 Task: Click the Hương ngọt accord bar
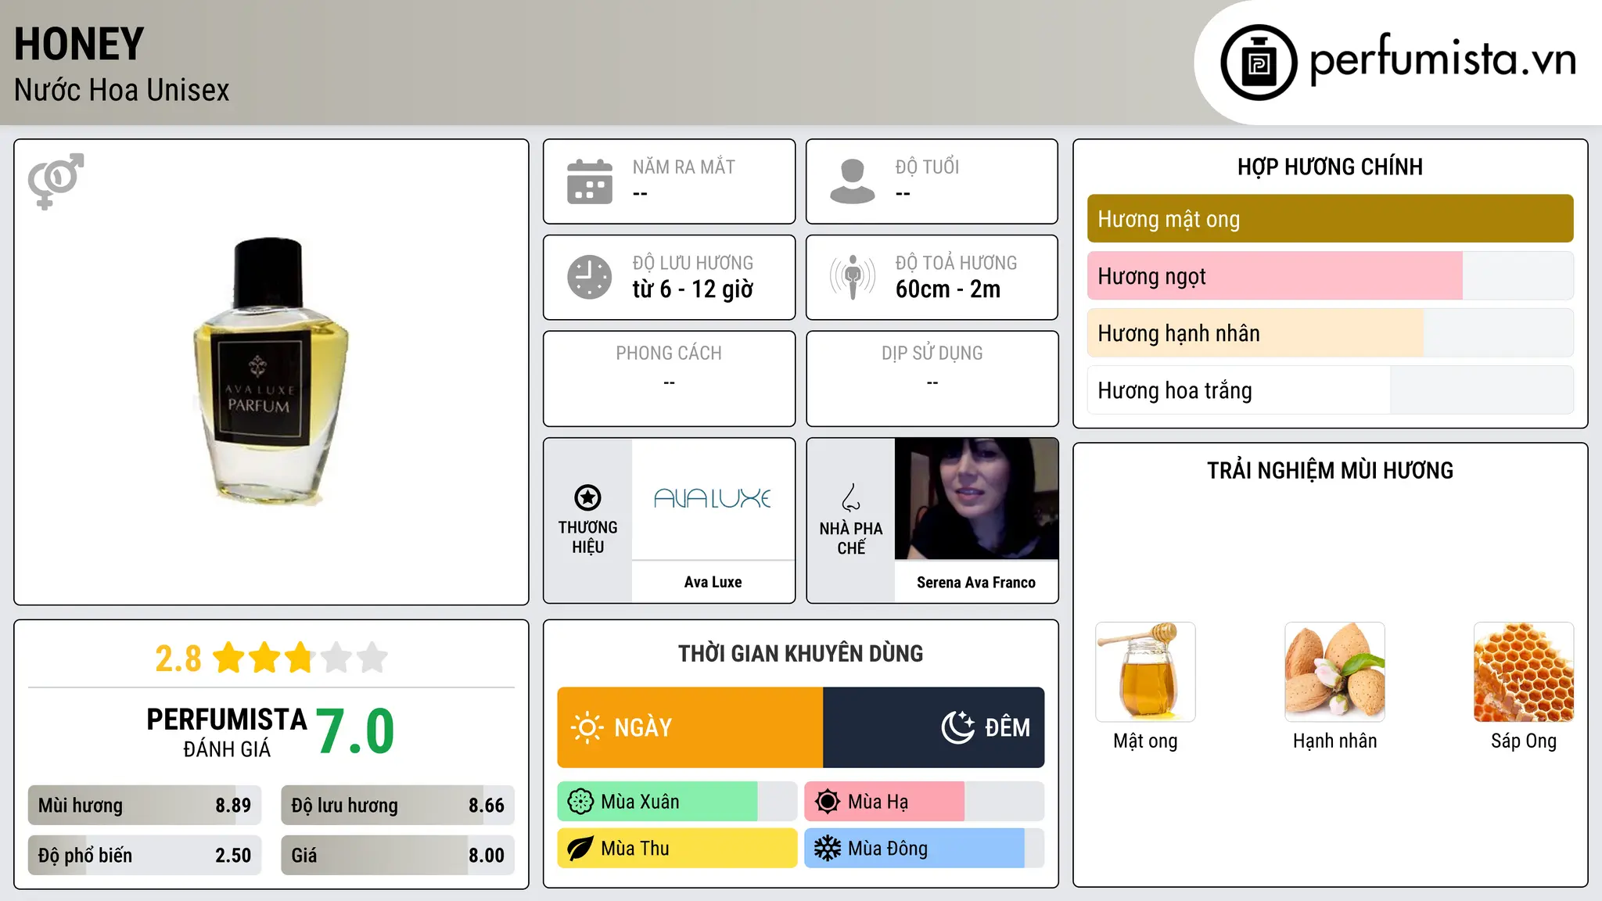(1330, 276)
